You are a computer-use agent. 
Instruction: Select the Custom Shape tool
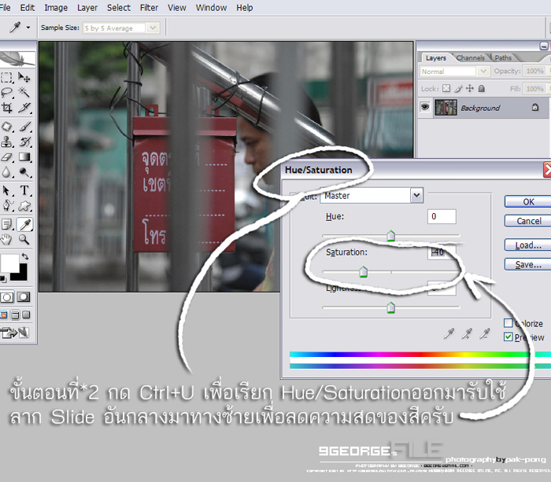click(x=24, y=206)
